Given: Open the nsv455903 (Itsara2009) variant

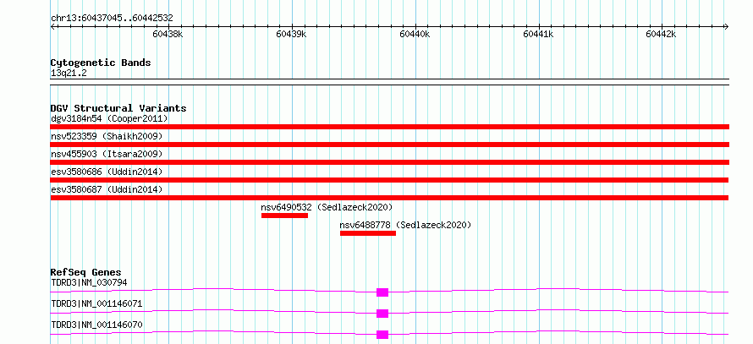Looking at the screenshot, I should pyautogui.click(x=107, y=154).
